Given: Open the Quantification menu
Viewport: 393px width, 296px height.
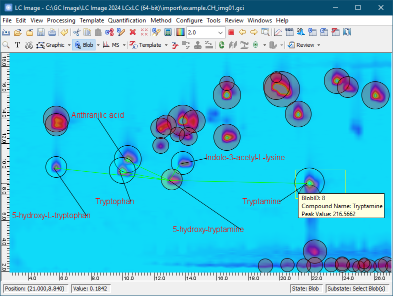Looking at the screenshot, I should 127,20.
